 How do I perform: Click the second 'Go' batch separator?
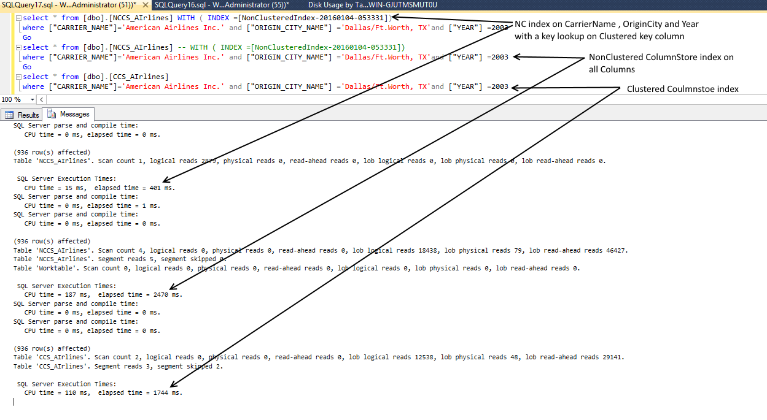coord(27,67)
